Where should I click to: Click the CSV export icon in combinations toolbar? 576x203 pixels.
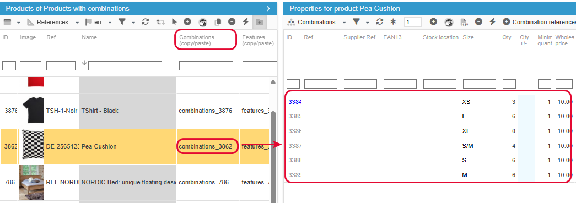click(x=464, y=23)
